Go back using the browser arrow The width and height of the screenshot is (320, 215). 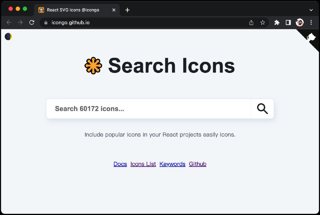click(9, 22)
